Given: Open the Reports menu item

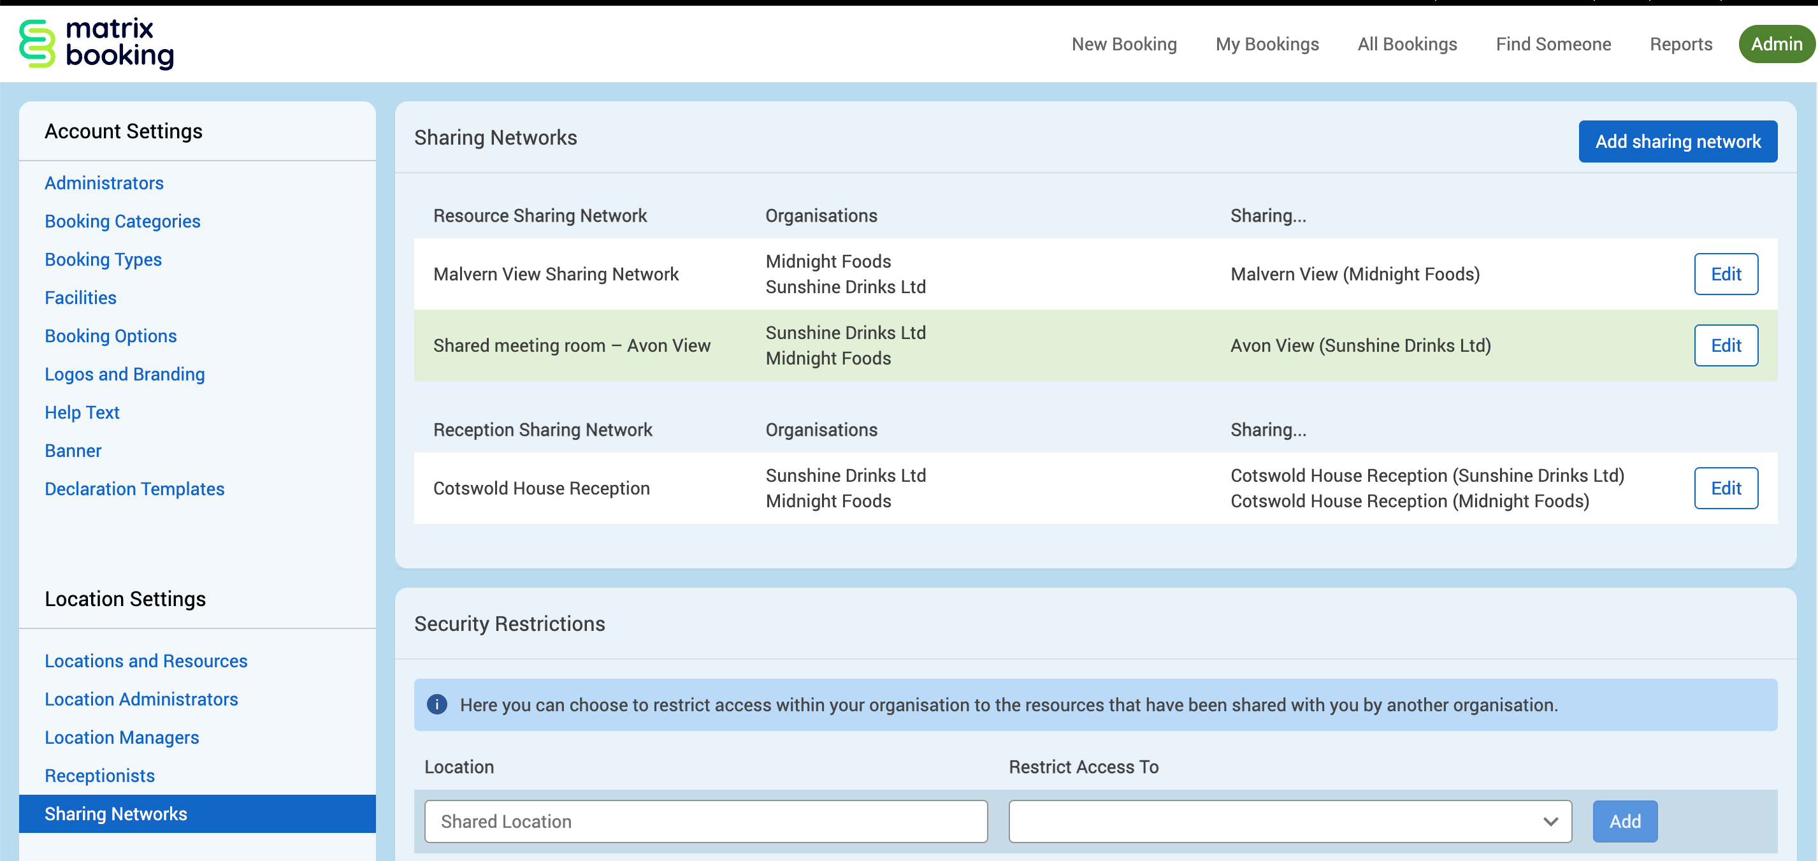Looking at the screenshot, I should coord(1680,44).
